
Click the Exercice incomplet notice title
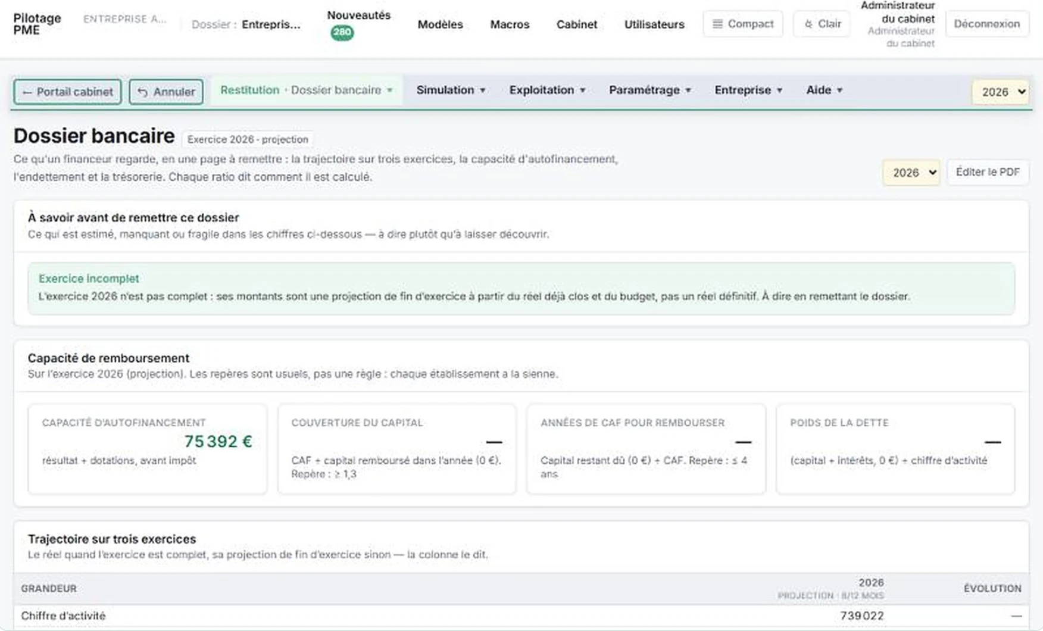(89, 279)
